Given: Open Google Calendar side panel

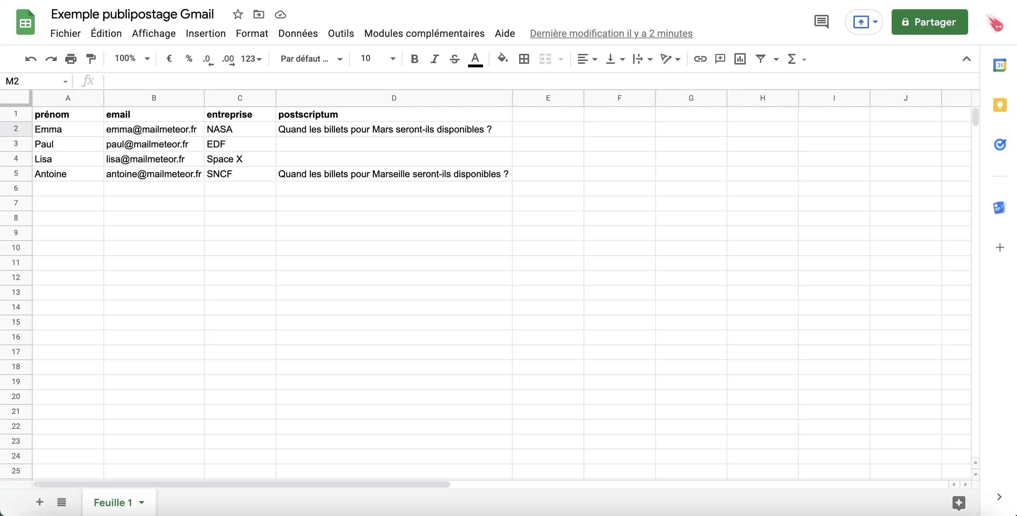Looking at the screenshot, I should click(x=1000, y=65).
